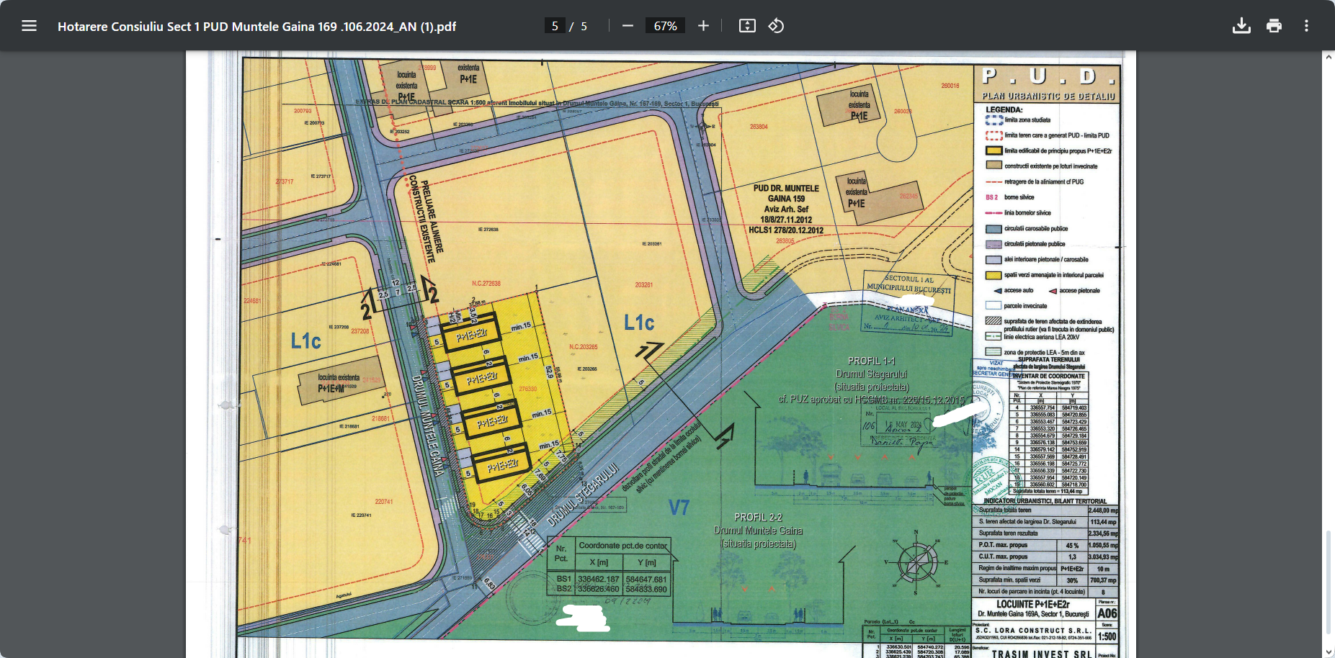Click the 67% zoom level field

pos(665,26)
